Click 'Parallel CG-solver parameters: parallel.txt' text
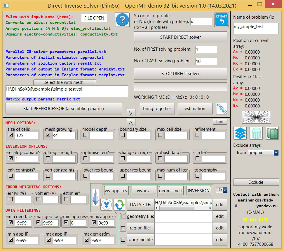Screen dimensions: 284x251 (x=56, y=52)
